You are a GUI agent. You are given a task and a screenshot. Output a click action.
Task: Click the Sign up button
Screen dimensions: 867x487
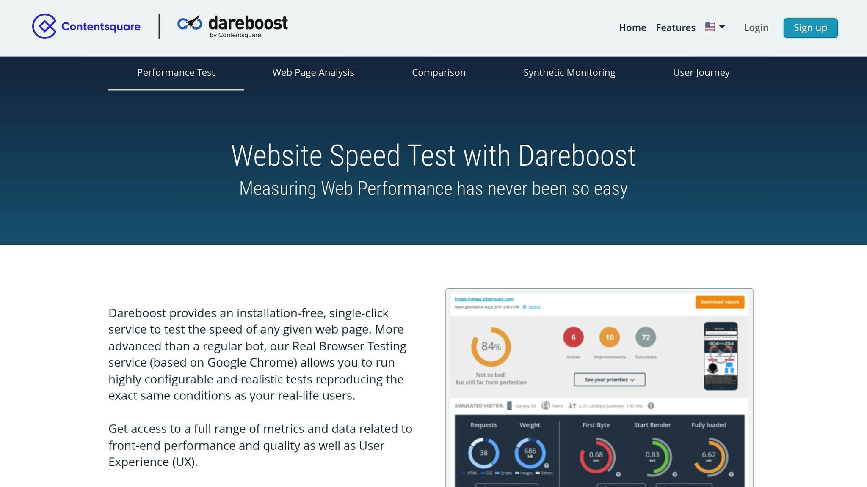[x=810, y=28]
